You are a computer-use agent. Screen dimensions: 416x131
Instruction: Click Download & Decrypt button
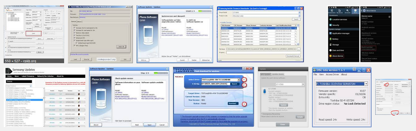click(293, 56)
